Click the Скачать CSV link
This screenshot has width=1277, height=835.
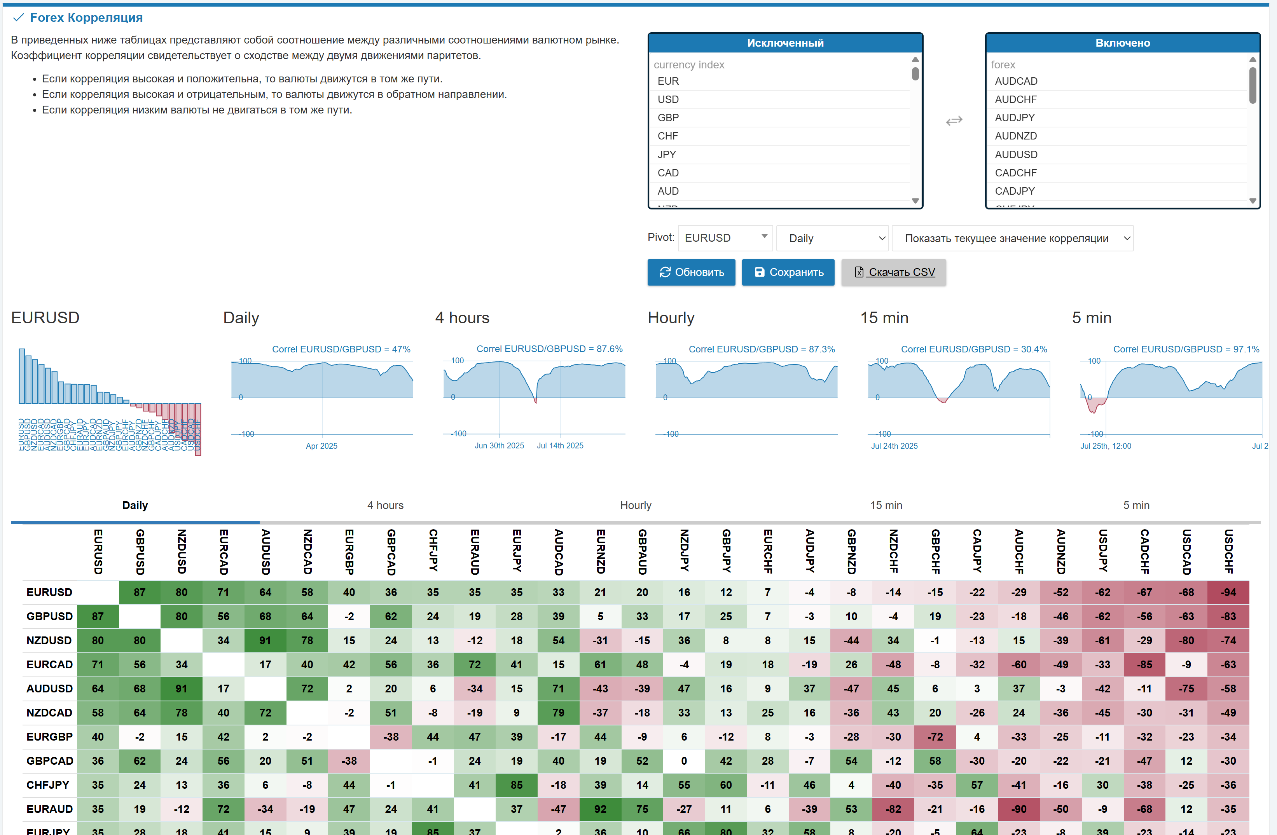[x=901, y=272]
